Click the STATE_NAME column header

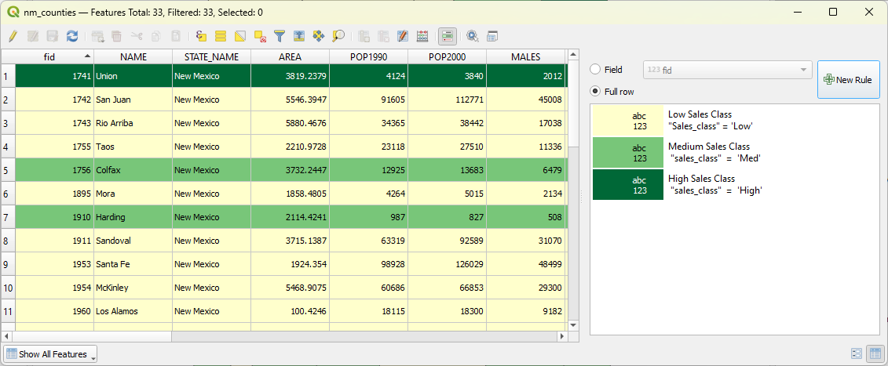[x=211, y=56]
